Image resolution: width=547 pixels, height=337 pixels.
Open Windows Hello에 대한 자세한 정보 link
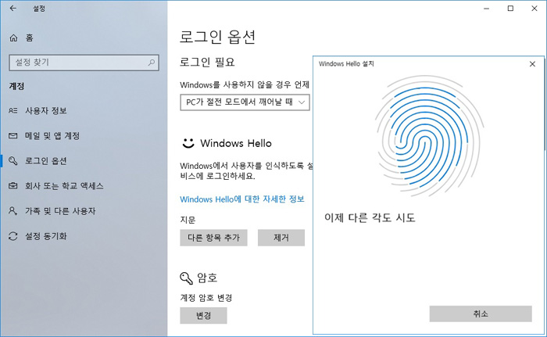pos(242,199)
